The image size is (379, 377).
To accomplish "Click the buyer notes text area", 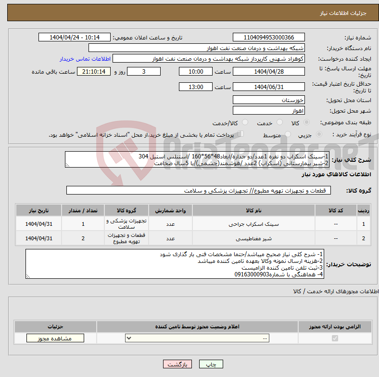I will tap(175, 264).
